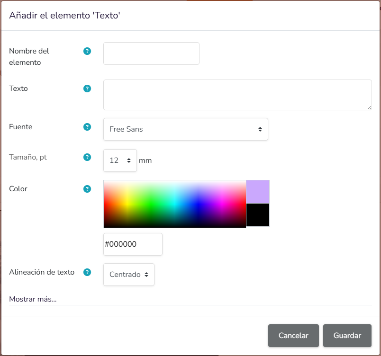Click the dialog title Añadir el elemento 'Texto'
The width and height of the screenshot is (381, 356).
64,15
